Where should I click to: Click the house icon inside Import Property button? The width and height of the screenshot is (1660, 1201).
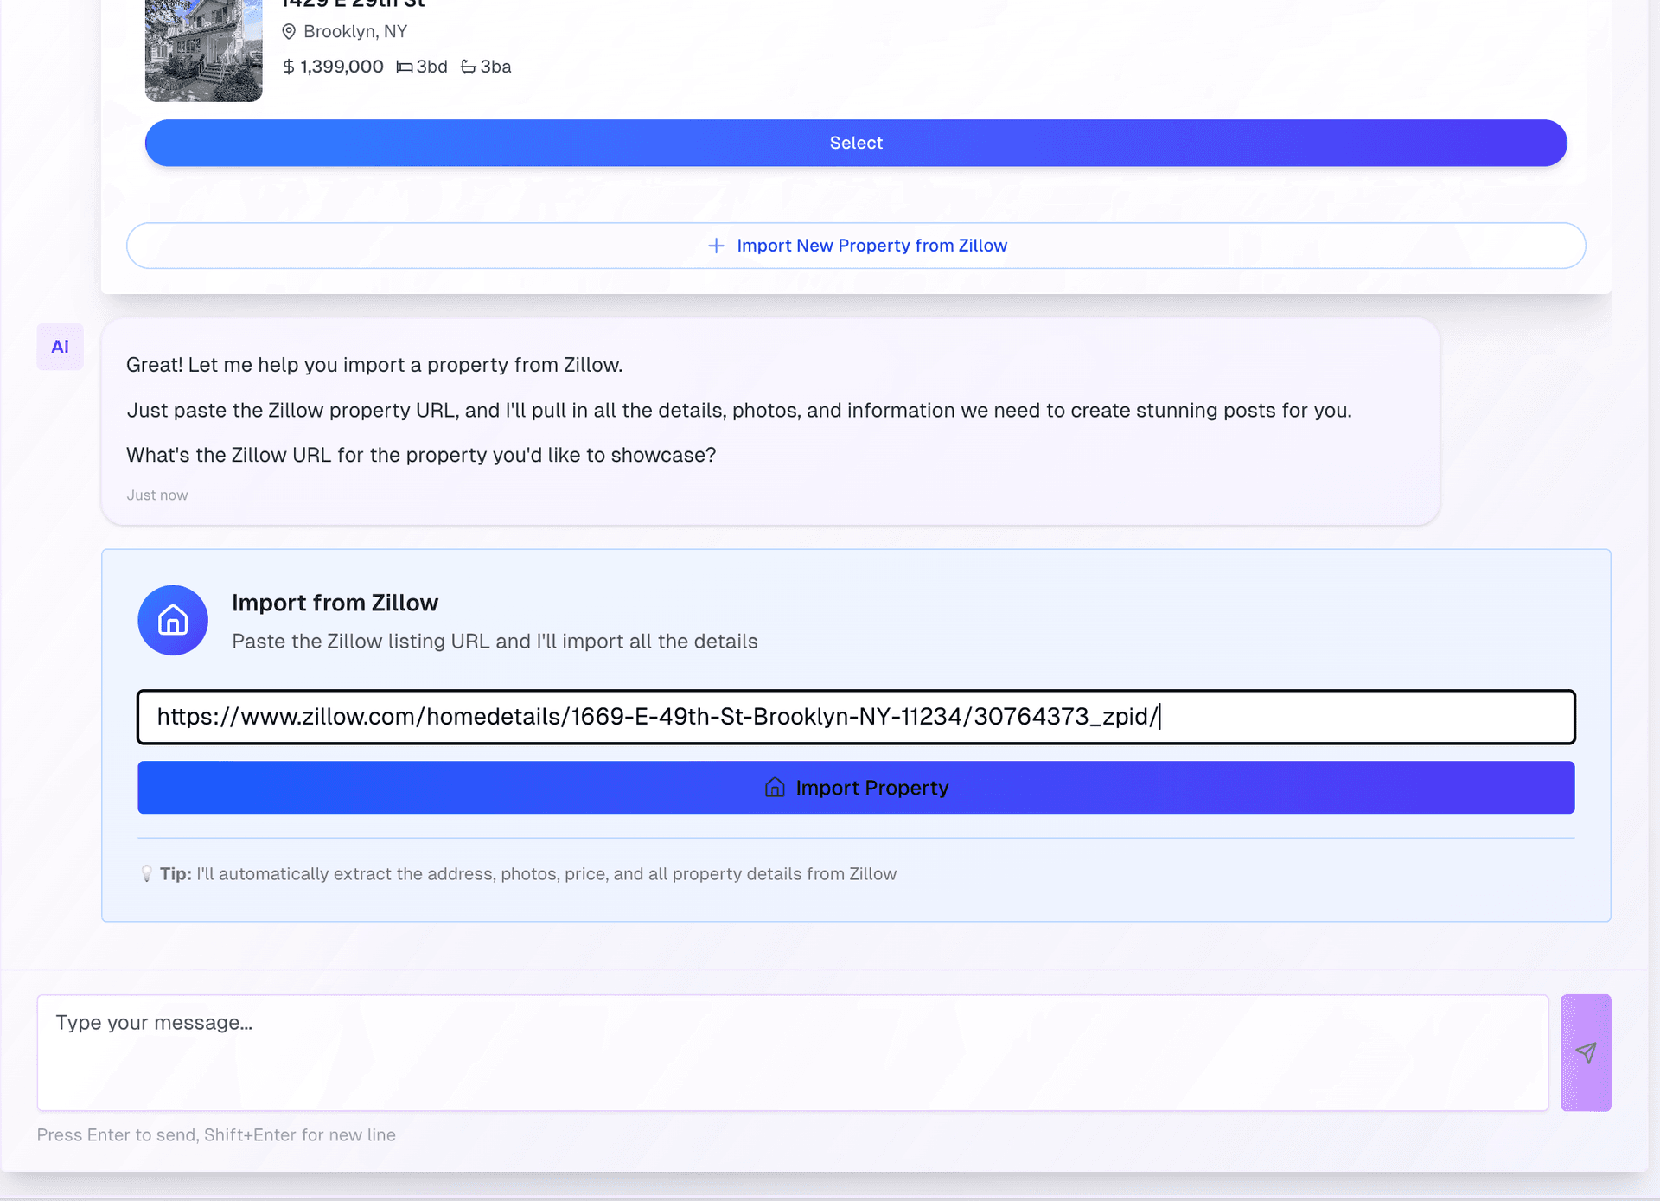coord(775,787)
